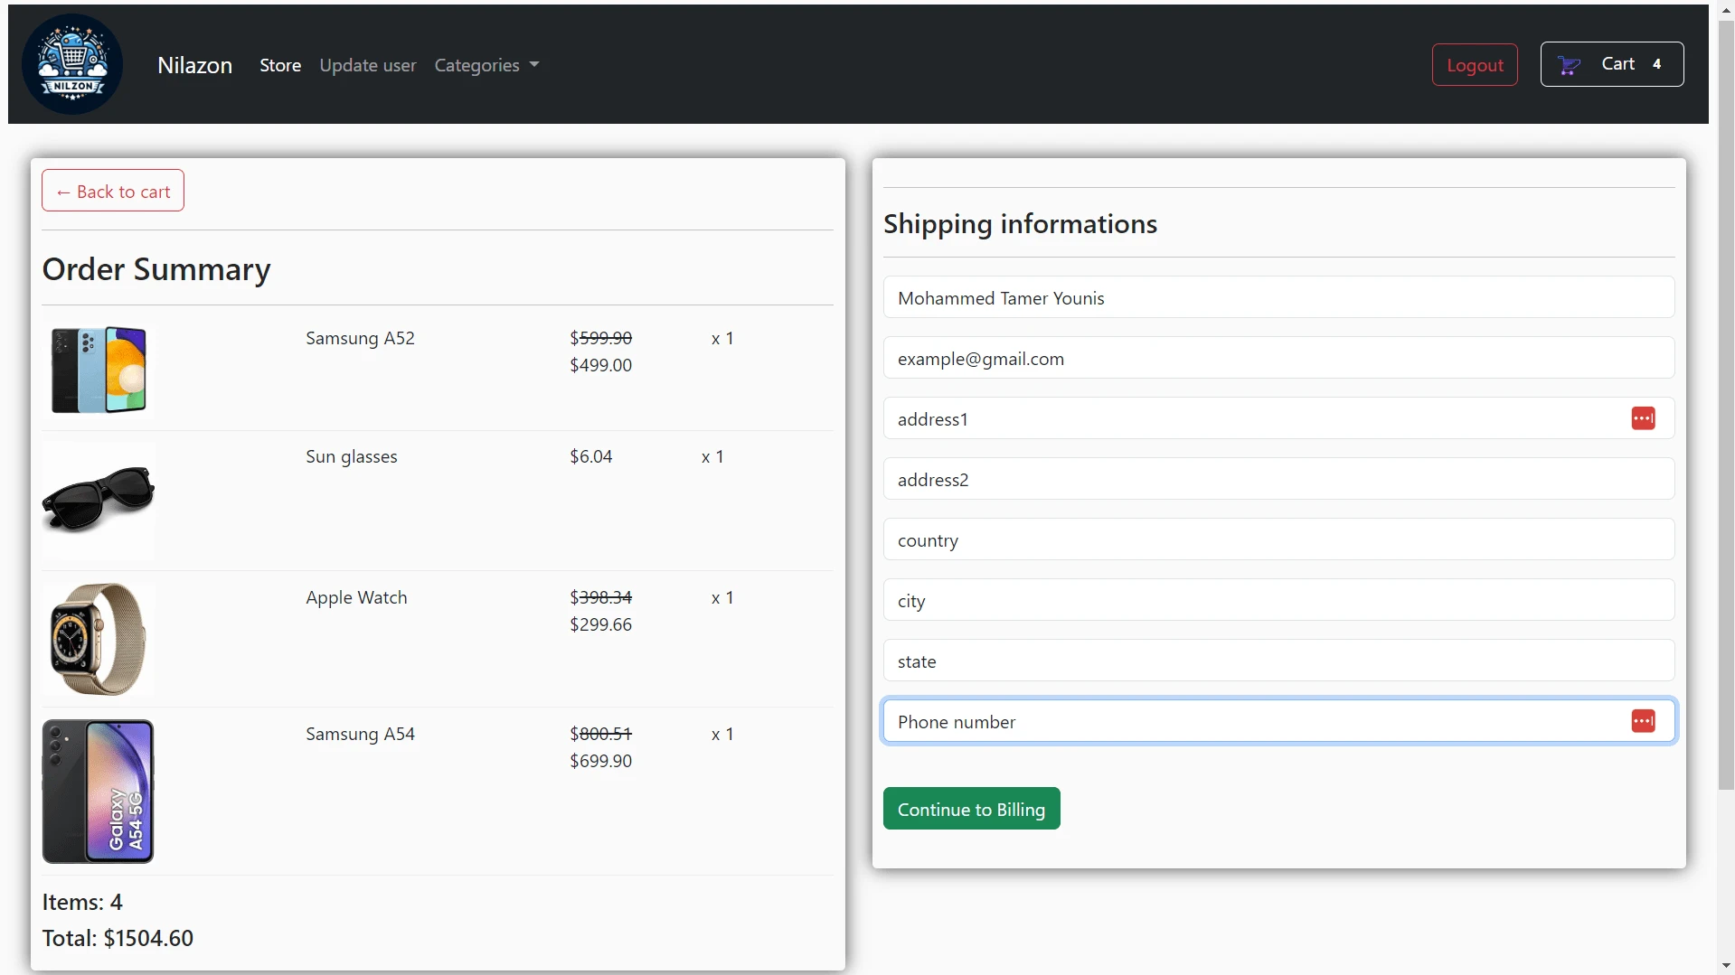1735x975 pixels.
Task: Click the shopping cart icon
Action: 1569,65
